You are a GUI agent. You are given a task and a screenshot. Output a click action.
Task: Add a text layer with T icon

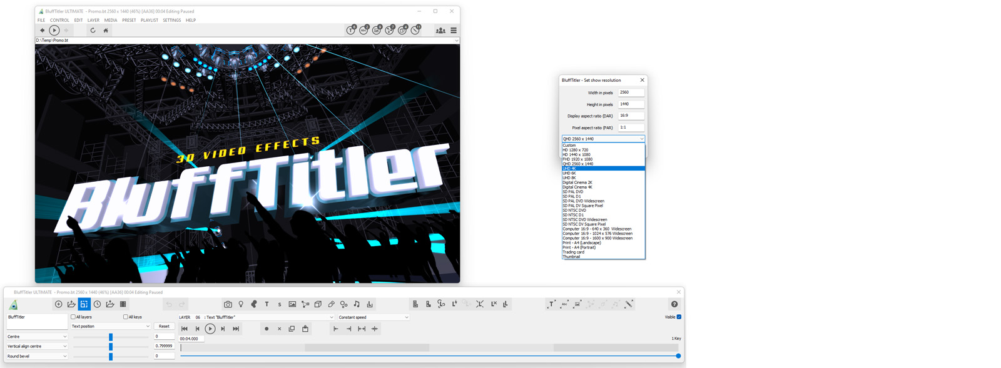point(267,304)
